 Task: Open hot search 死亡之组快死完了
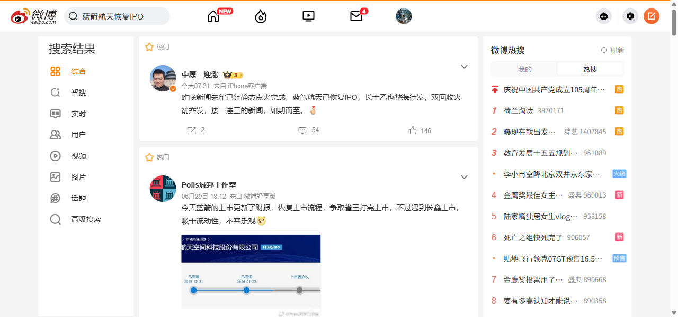(533, 238)
